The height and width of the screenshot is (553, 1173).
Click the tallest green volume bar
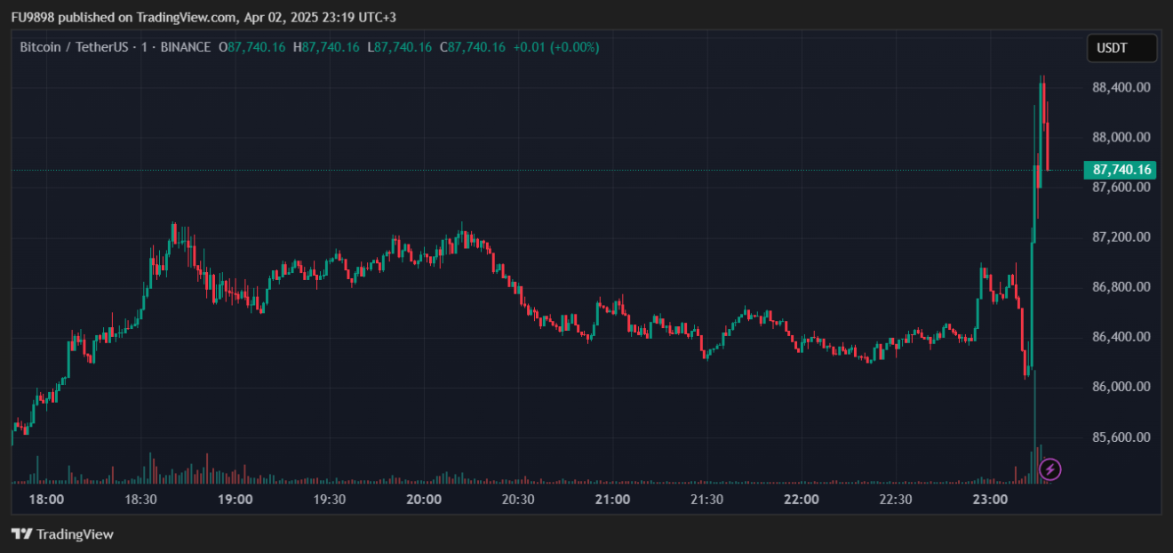point(1035,427)
